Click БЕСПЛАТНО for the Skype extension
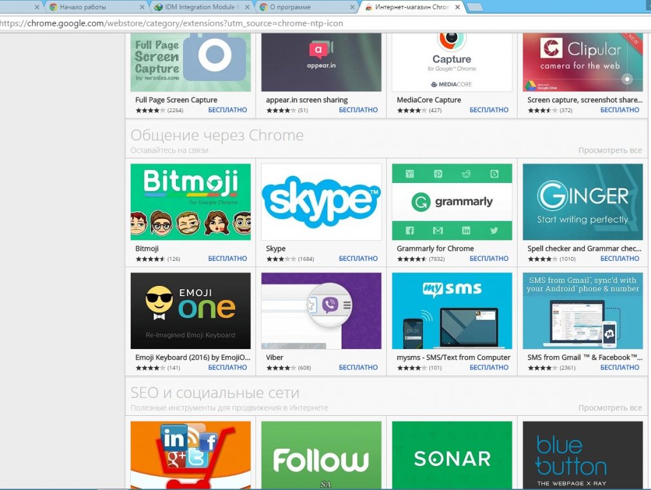 (358, 258)
